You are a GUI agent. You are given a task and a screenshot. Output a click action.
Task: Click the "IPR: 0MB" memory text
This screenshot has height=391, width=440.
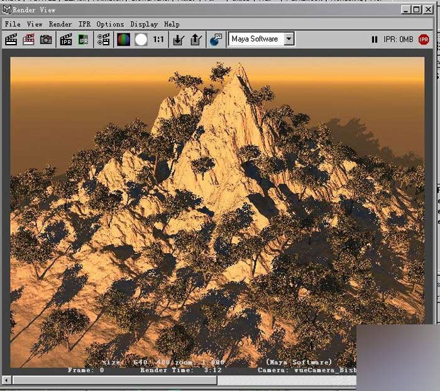[398, 40]
